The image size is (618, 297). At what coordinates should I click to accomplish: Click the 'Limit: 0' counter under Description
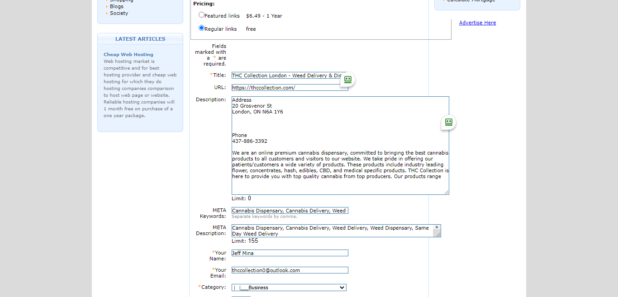tap(241, 198)
